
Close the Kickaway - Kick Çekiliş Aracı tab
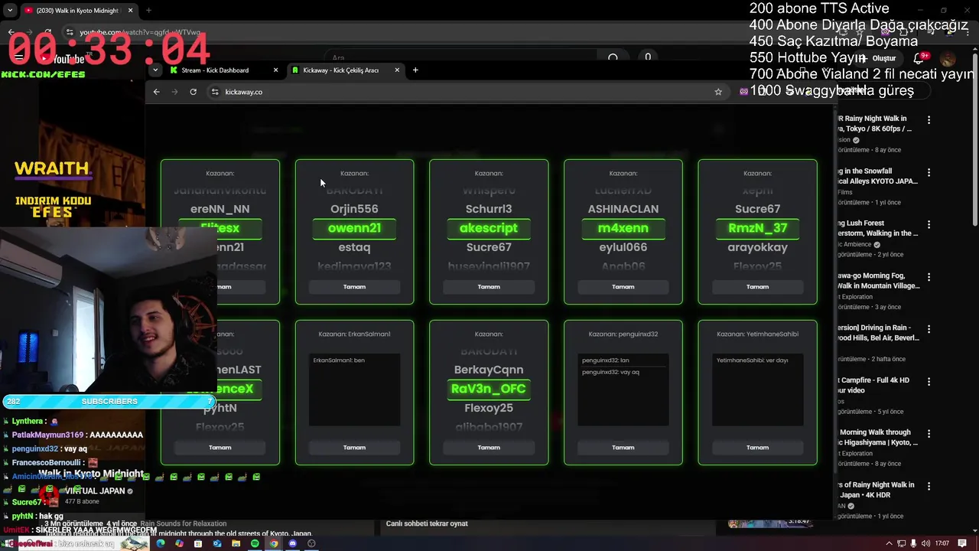pos(397,70)
